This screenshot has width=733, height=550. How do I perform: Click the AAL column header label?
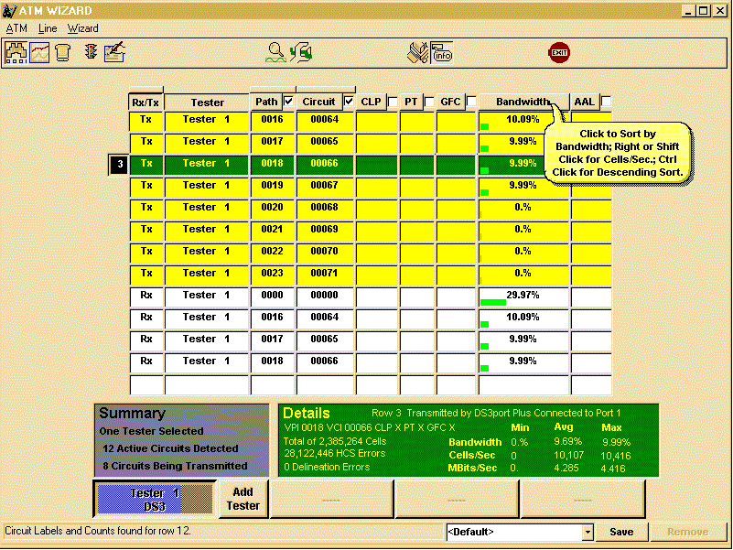585,102
